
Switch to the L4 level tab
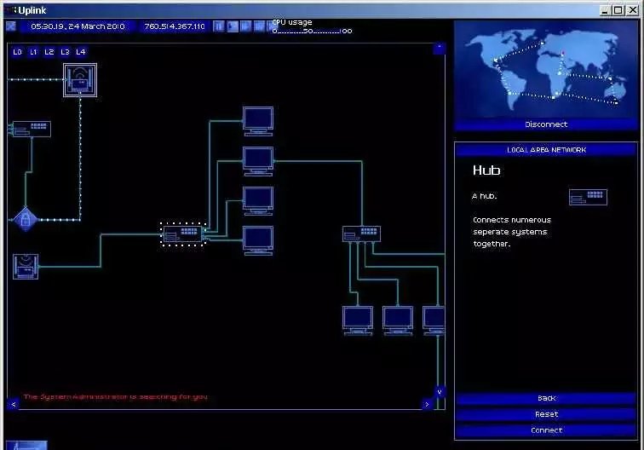(81, 52)
